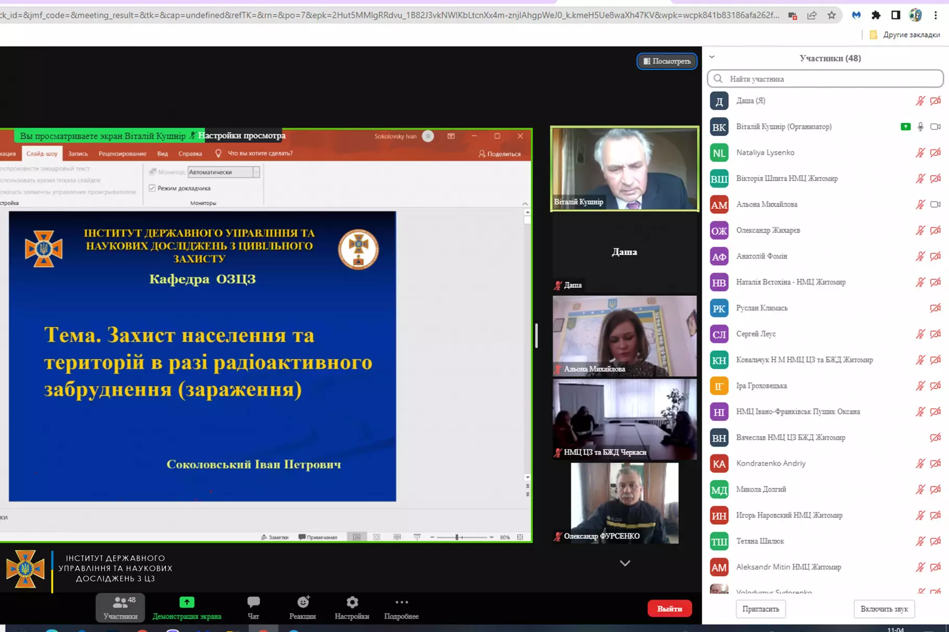This screenshot has width=949, height=632.
Task: Click МД avatar for Микола Долгий
Action: [719, 490]
